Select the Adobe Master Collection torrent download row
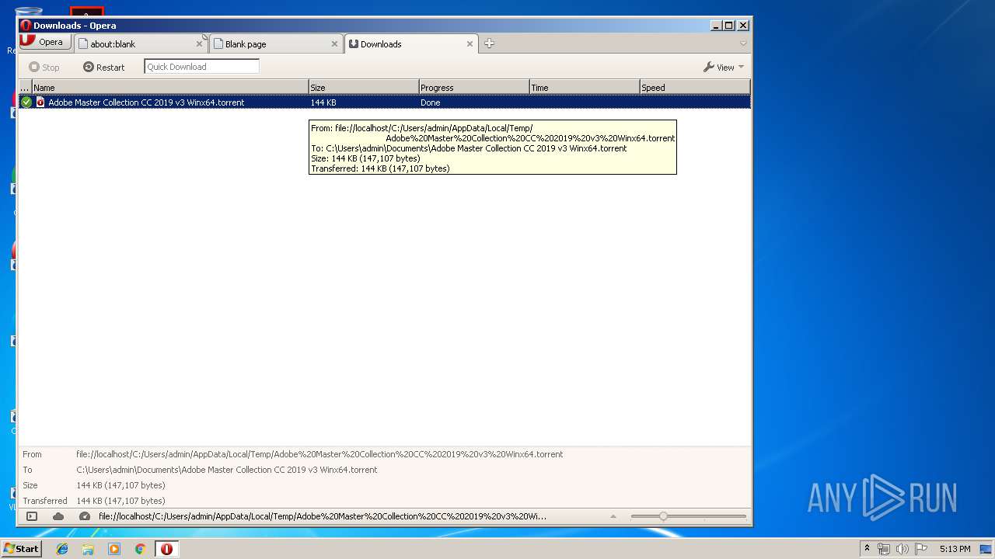 pos(385,102)
